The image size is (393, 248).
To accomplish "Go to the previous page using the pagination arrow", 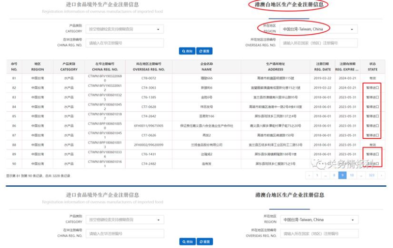I will pyautogui.click(x=309, y=175).
